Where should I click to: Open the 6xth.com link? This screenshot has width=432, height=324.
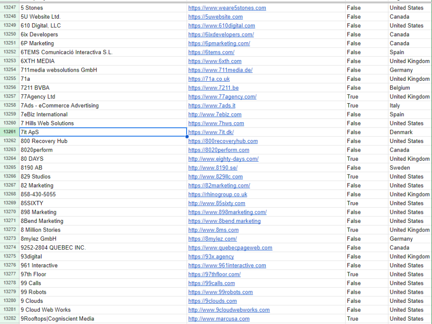click(215, 61)
